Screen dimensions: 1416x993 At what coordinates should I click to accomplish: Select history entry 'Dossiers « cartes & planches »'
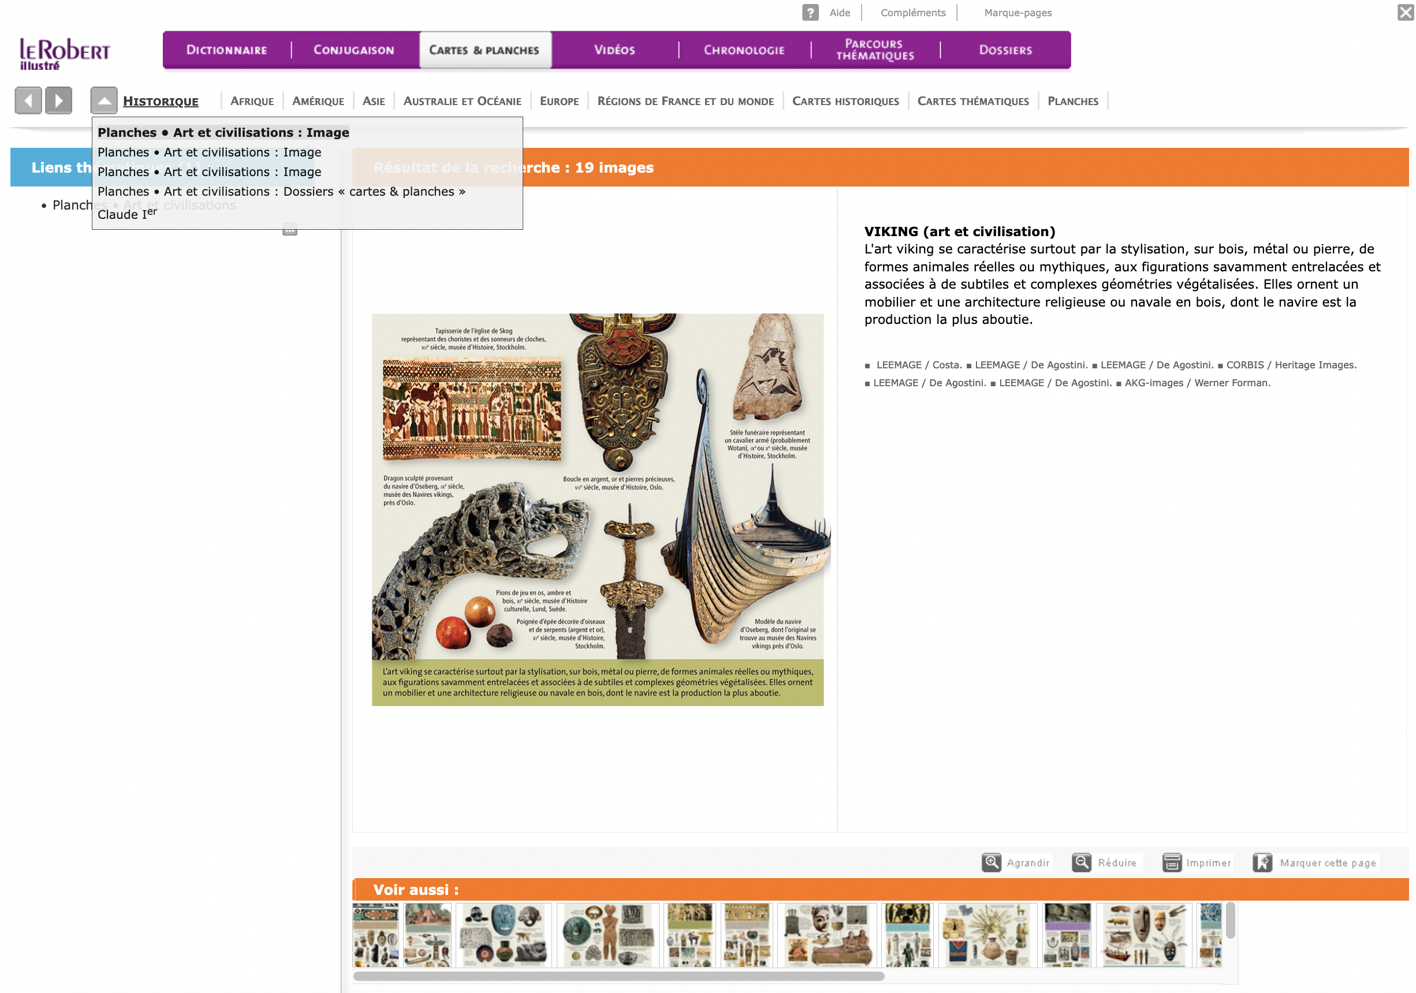[x=281, y=192]
